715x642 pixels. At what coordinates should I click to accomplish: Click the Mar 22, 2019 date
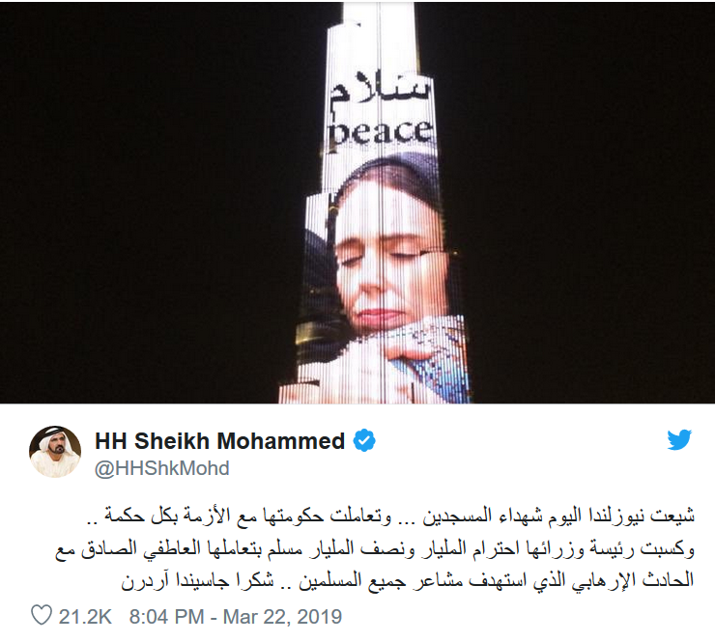[282, 617]
